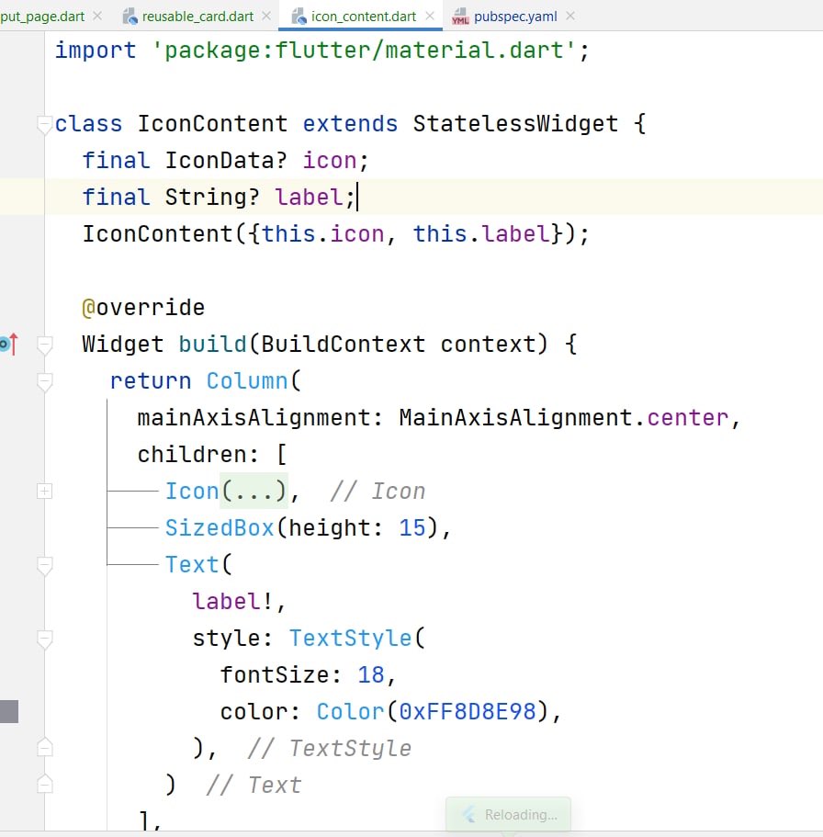Click the extends keyword
This screenshot has width=823, height=837.
point(350,124)
